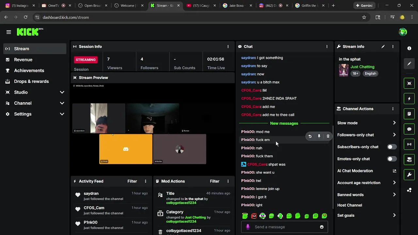Open a new browser tab

point(333,6)
